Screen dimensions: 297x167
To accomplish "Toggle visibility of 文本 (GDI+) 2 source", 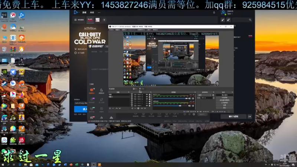I will point(147,104).
